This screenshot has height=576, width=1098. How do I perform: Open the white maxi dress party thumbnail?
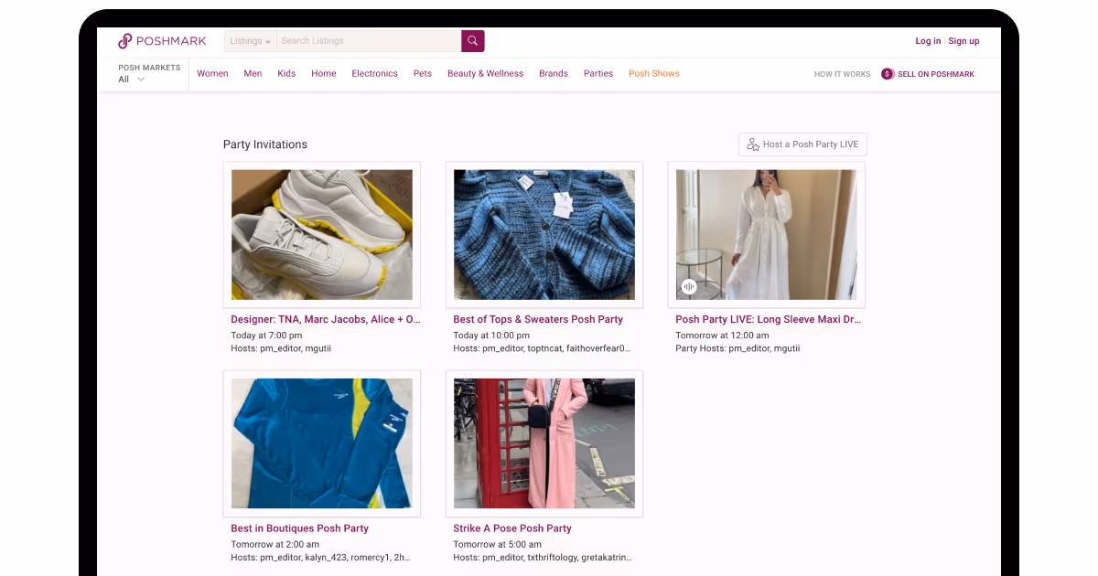(x=767, y=235)
